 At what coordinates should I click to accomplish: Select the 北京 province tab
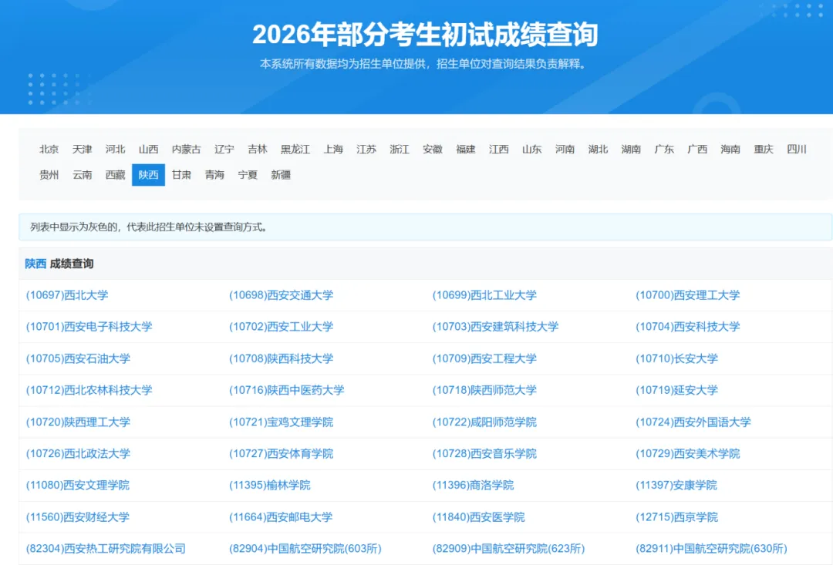[49, 150]
